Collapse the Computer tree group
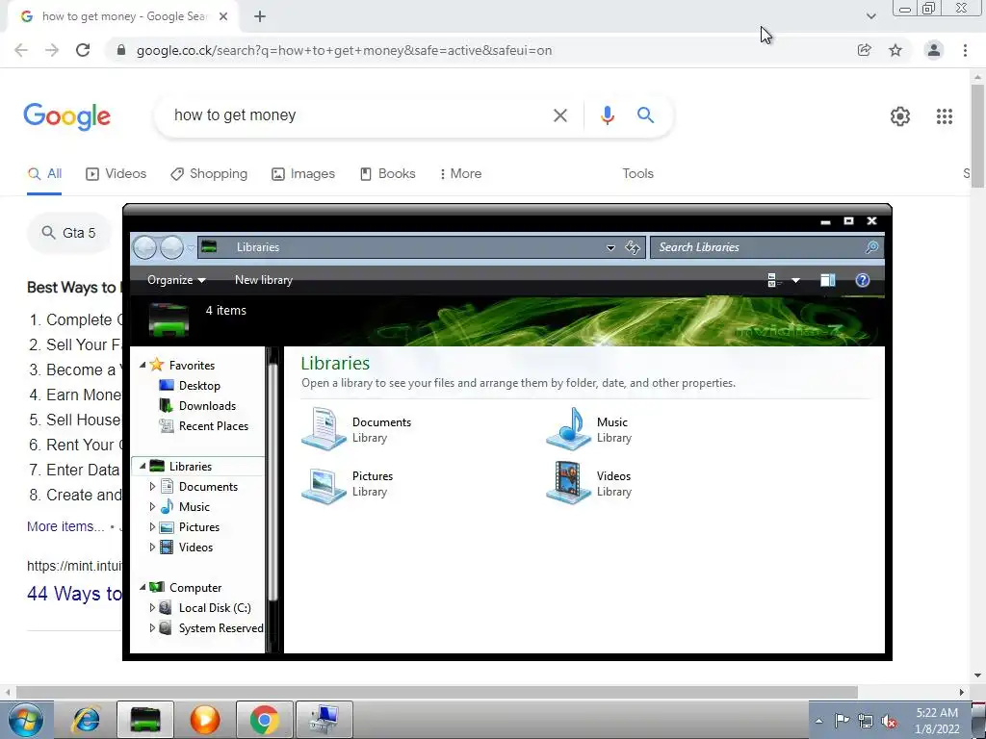The height and width of the screenshot is (739, 986). point(143,588)
